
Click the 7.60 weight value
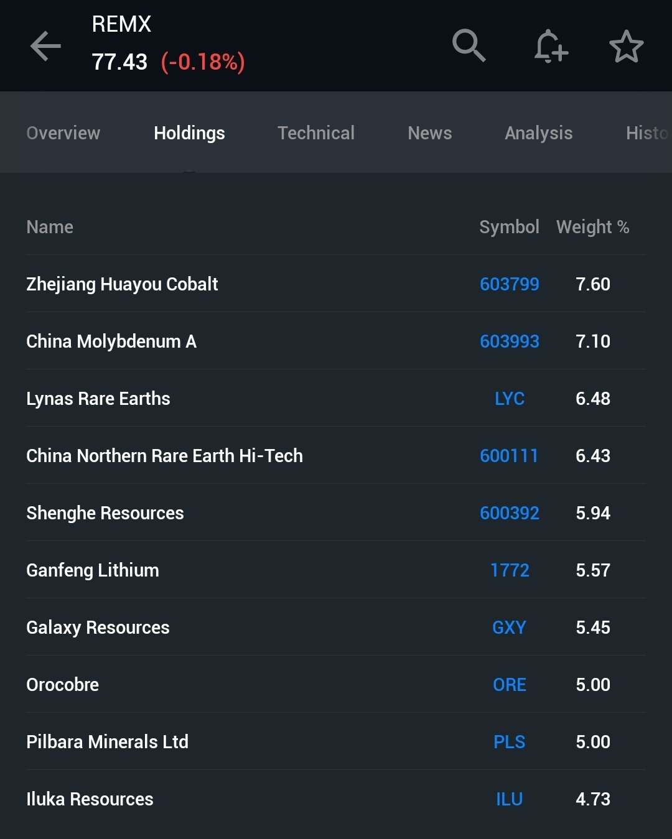(593, 284)
